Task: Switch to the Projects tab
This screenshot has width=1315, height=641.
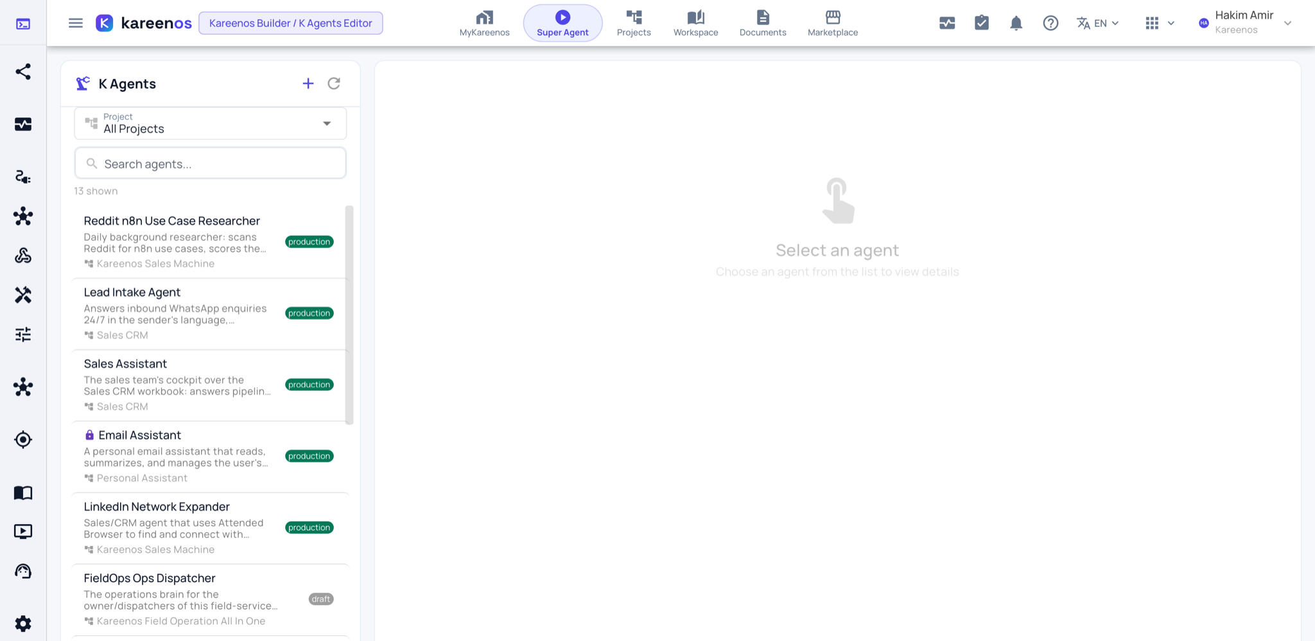Action: 634,23
